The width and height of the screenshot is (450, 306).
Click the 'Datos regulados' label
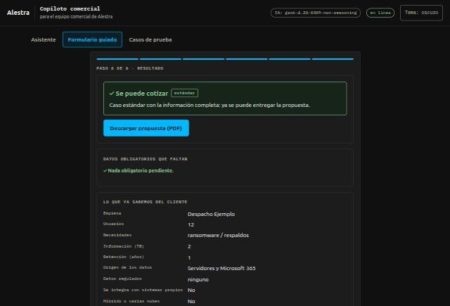pos(122,279)
